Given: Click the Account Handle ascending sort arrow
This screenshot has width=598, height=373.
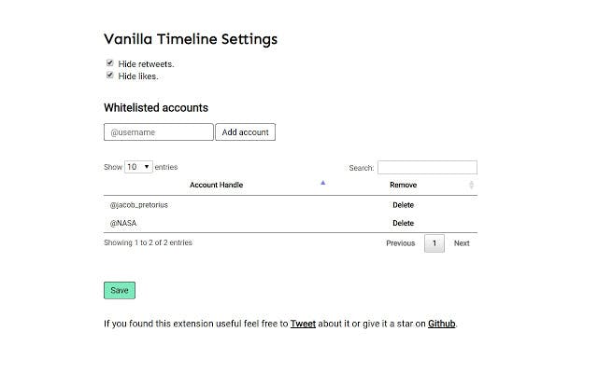Looking at the screenshot, I should [323, 184].
